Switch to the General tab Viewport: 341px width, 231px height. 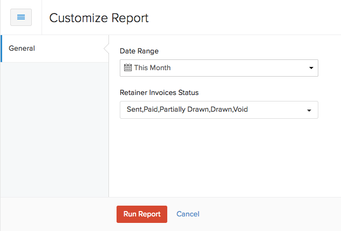tap(22, 49)
